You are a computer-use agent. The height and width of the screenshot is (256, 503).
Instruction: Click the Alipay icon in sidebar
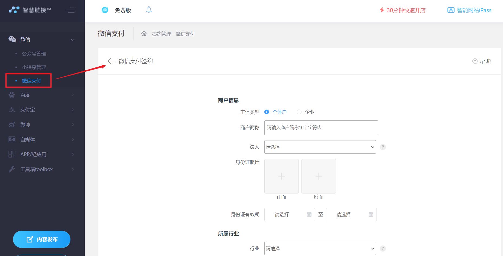coord(12,110)
